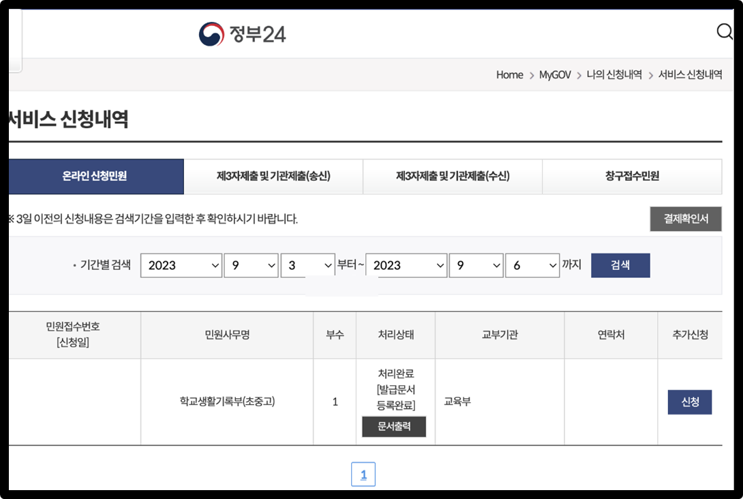Open the start month dropdown showing 9

pyautogui.click(x=251, y=265)
